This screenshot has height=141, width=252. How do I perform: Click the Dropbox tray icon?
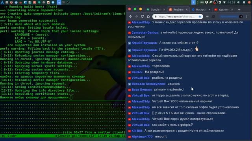[x=207, y=2]
